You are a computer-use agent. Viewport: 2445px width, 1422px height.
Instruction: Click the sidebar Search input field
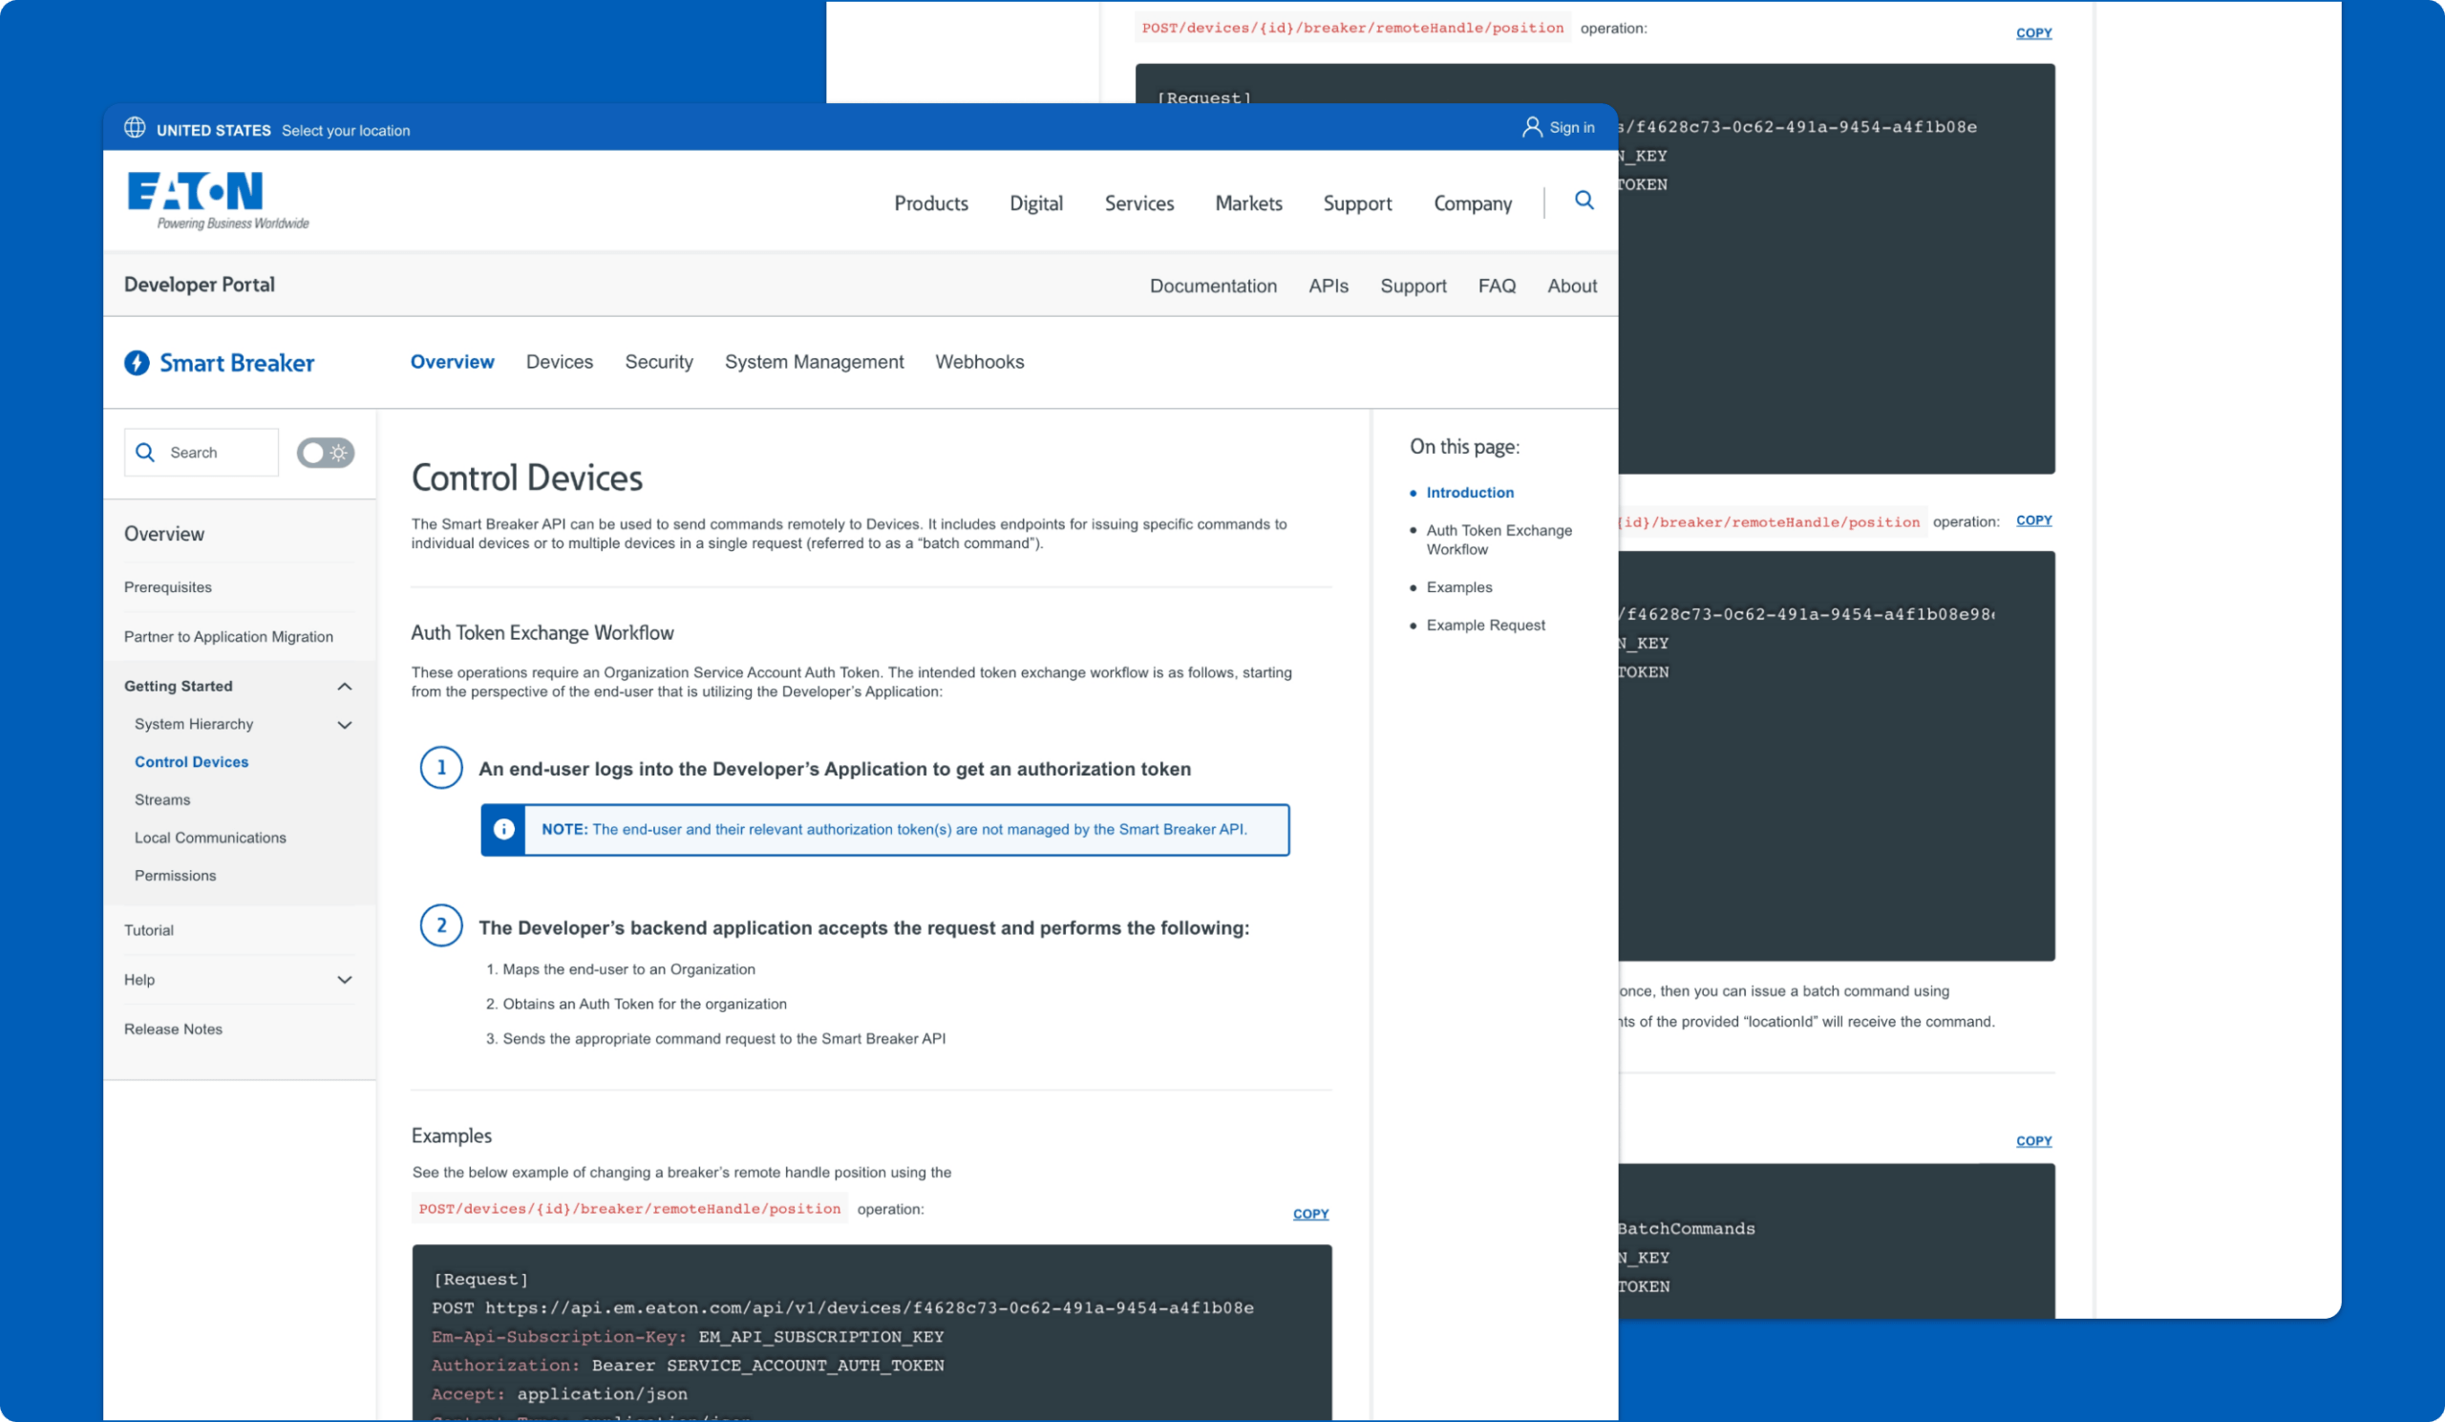[219, 453]
